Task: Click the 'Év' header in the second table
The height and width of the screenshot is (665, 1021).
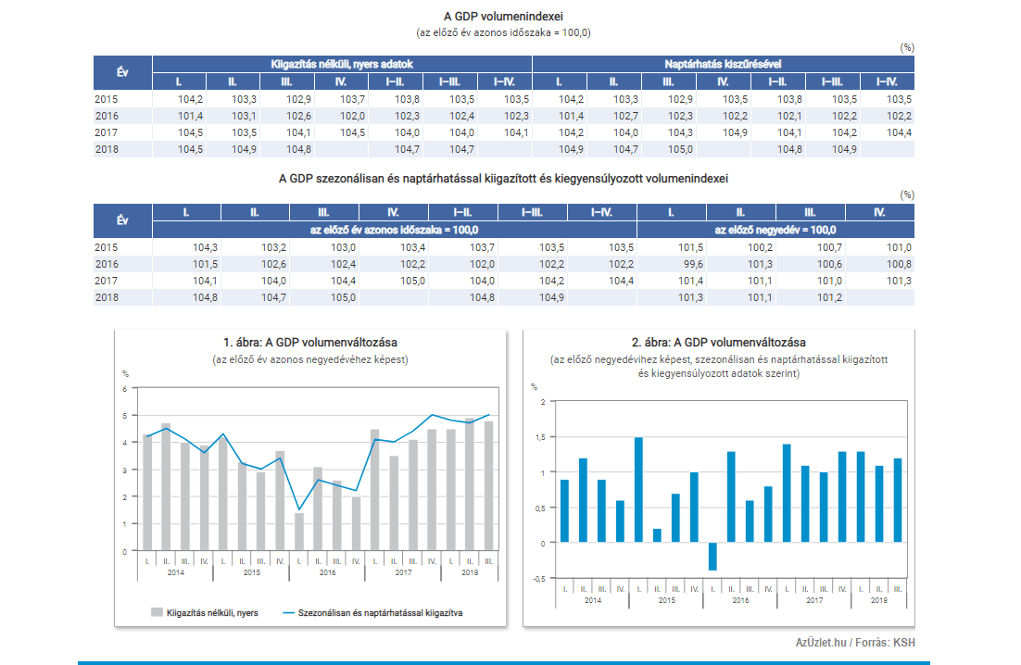Action: coord(122,221)
